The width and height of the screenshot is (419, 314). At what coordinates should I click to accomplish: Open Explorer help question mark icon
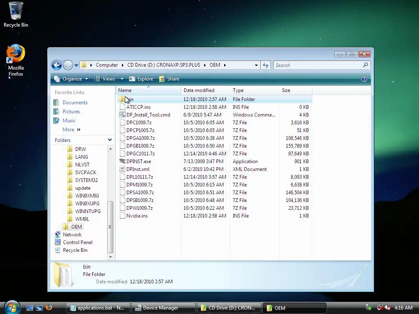coord(364,79)
